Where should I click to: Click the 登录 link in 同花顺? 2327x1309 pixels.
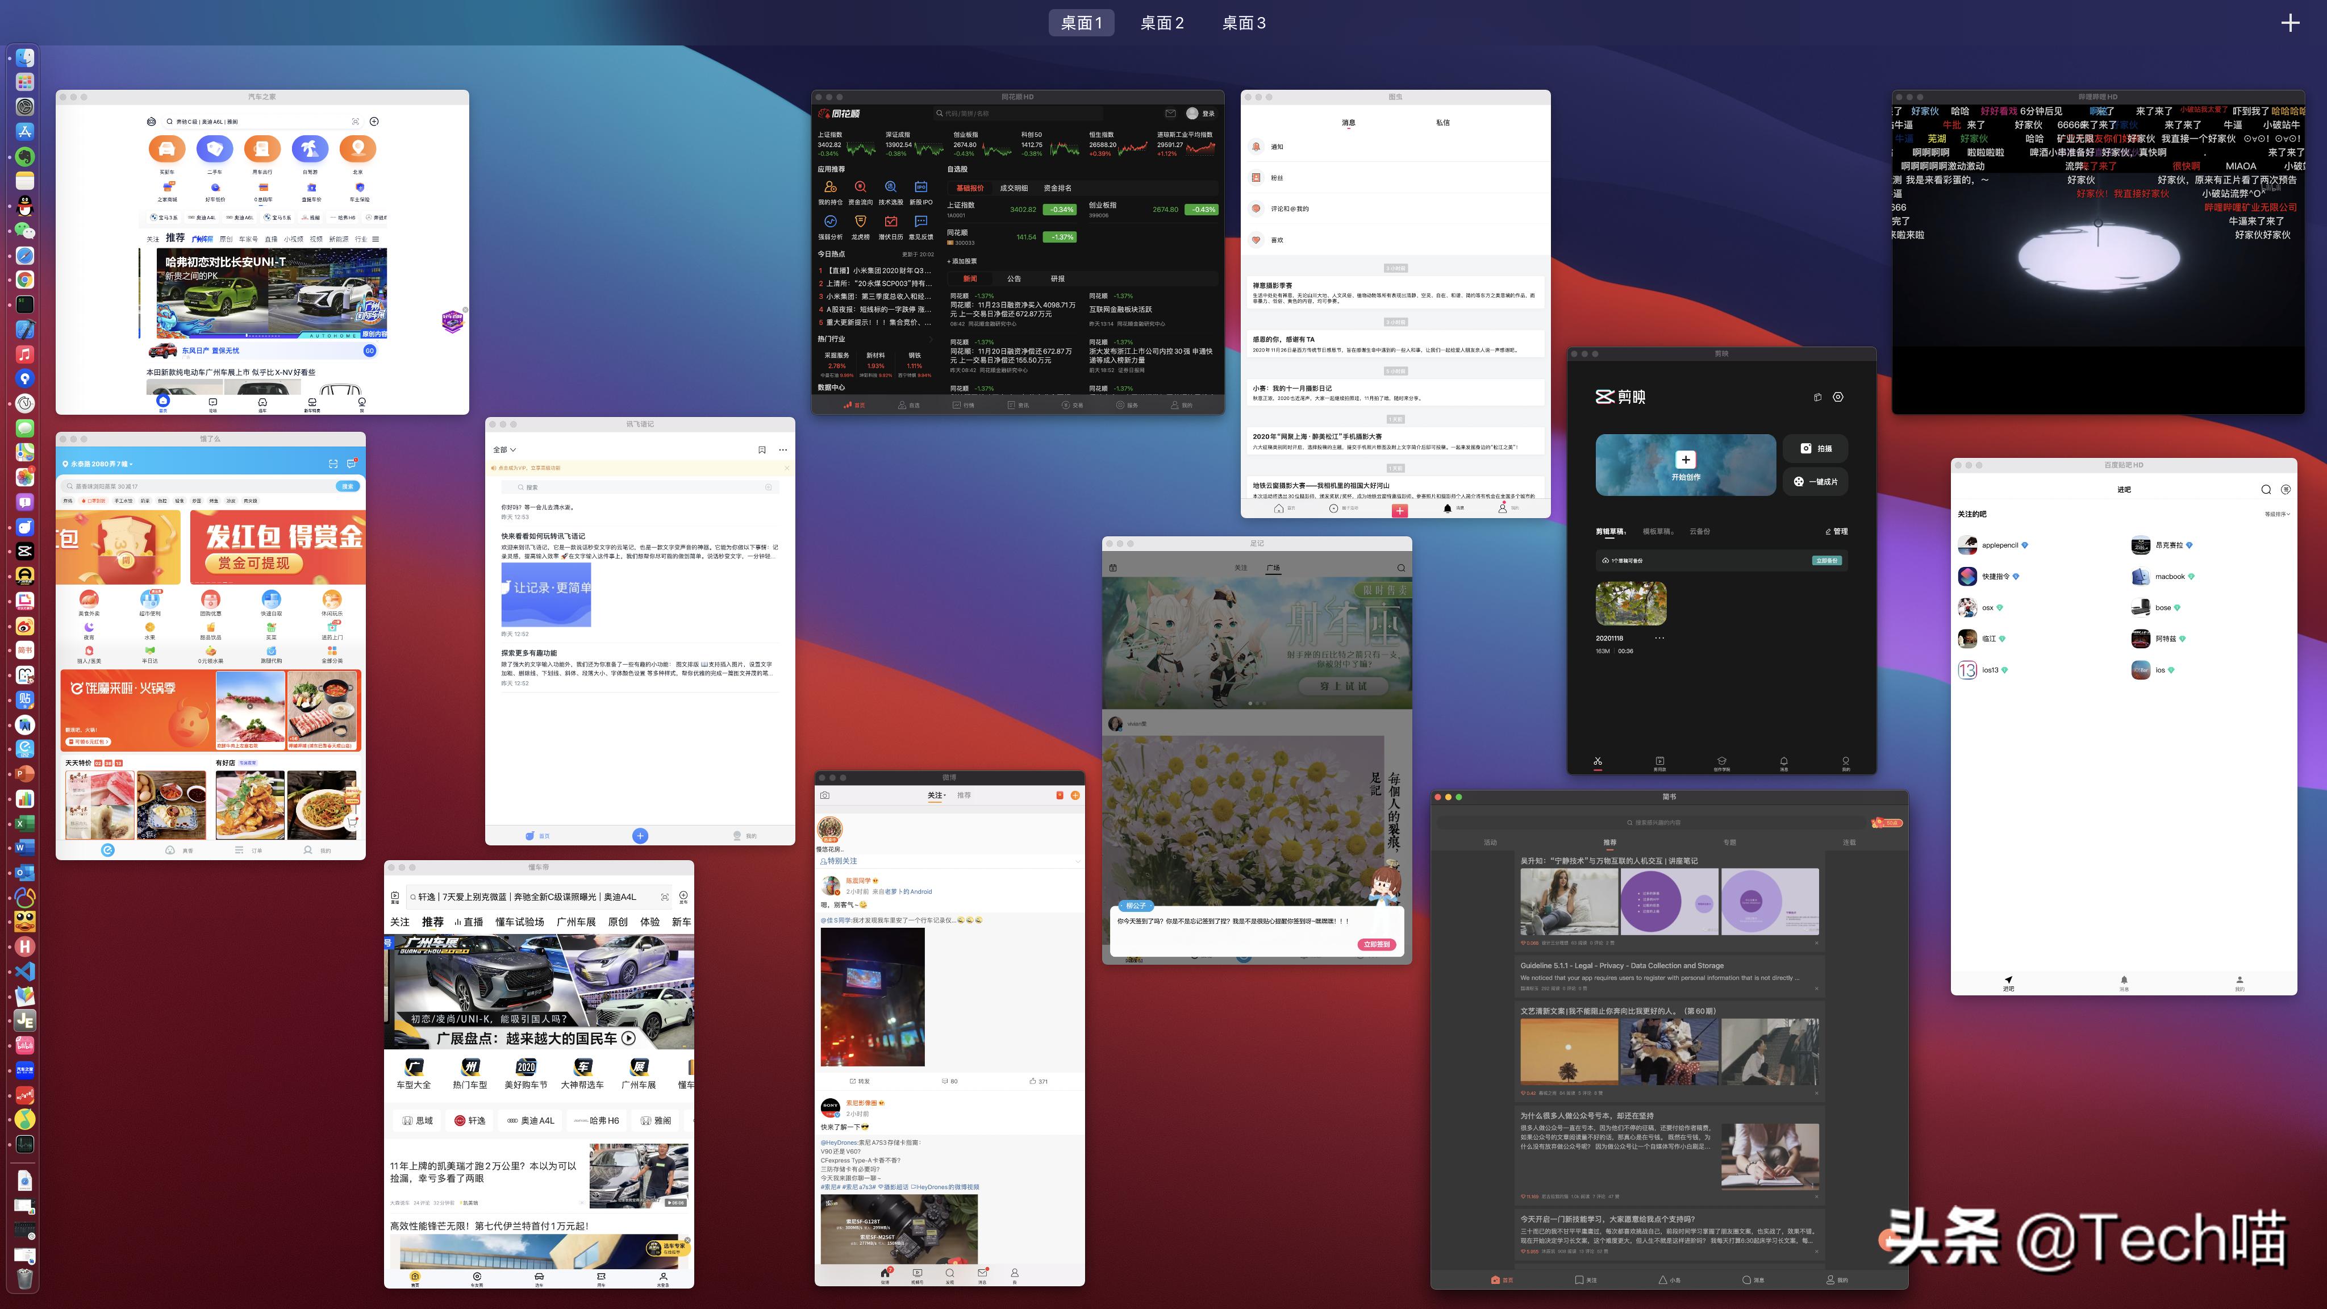coord(1209,113)
